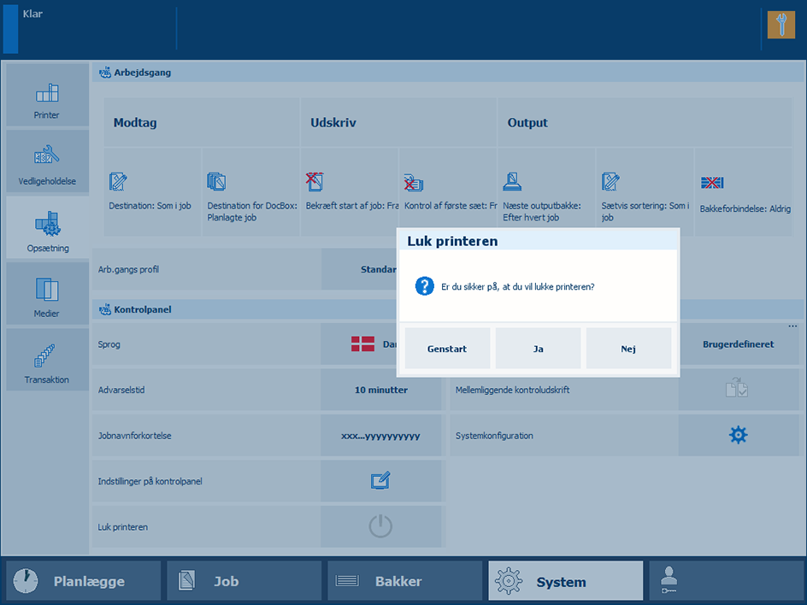Viewport: 807px width, 605px height.
Task: Open the user login tab
Action: tap(726, 581)
